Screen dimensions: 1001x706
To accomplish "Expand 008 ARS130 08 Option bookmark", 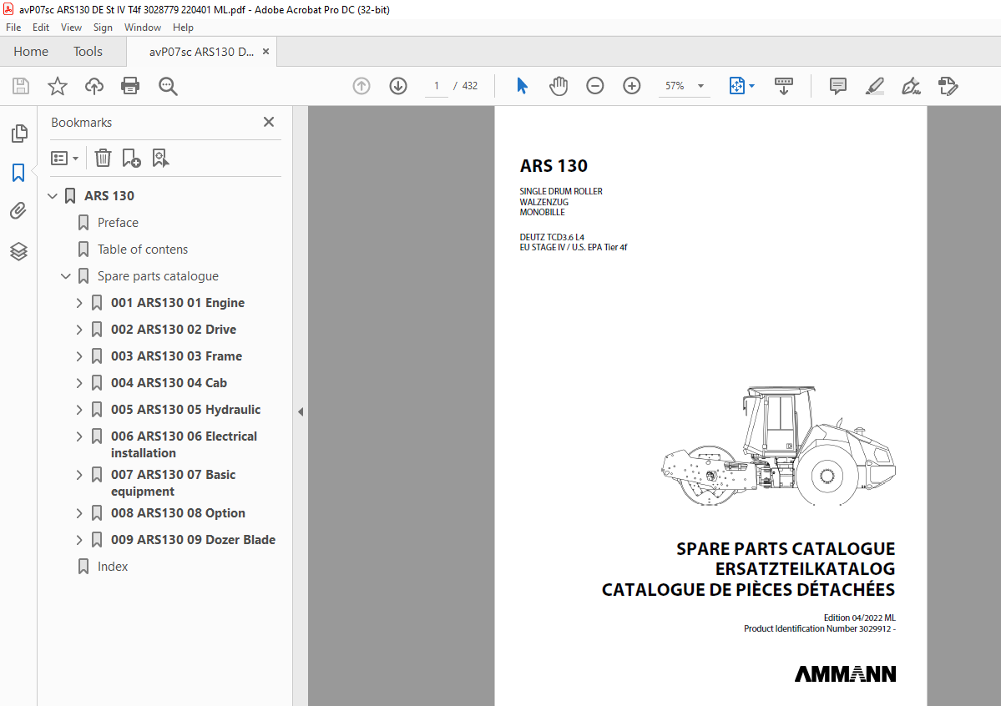I will tap(79, 514).
